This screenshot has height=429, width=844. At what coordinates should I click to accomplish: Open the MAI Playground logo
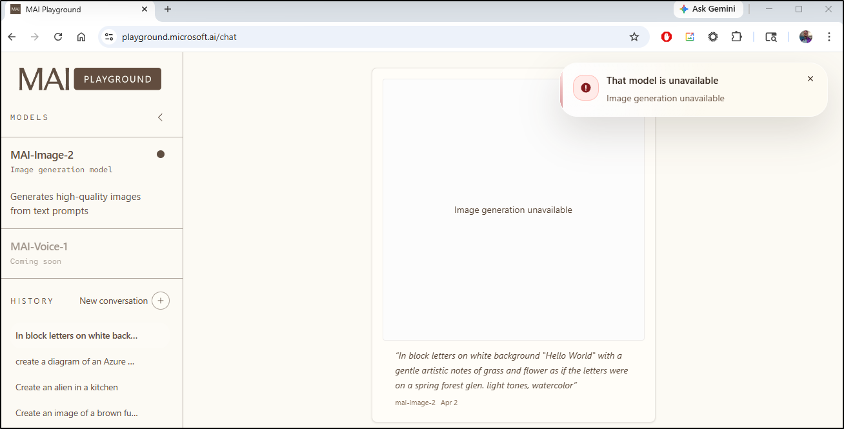point(90,79)
